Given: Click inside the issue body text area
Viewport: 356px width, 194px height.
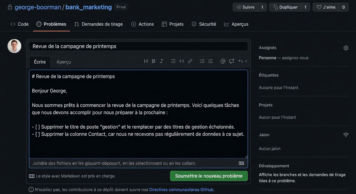Looking at the screenshot, I should [139, 114].
